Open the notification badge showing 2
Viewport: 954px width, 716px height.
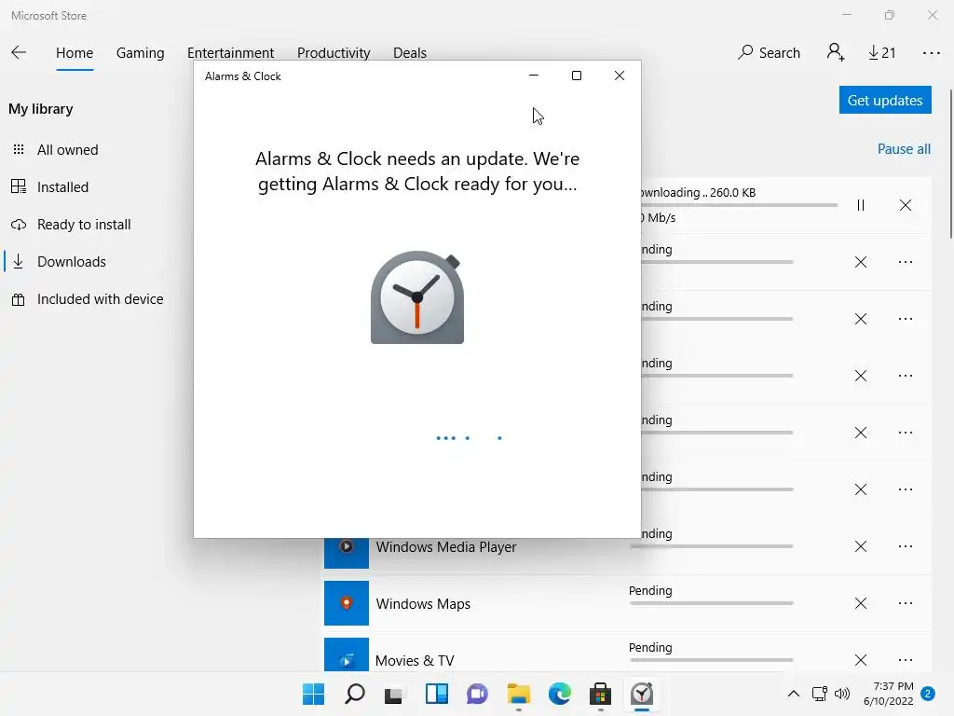[x=928, y=694]
